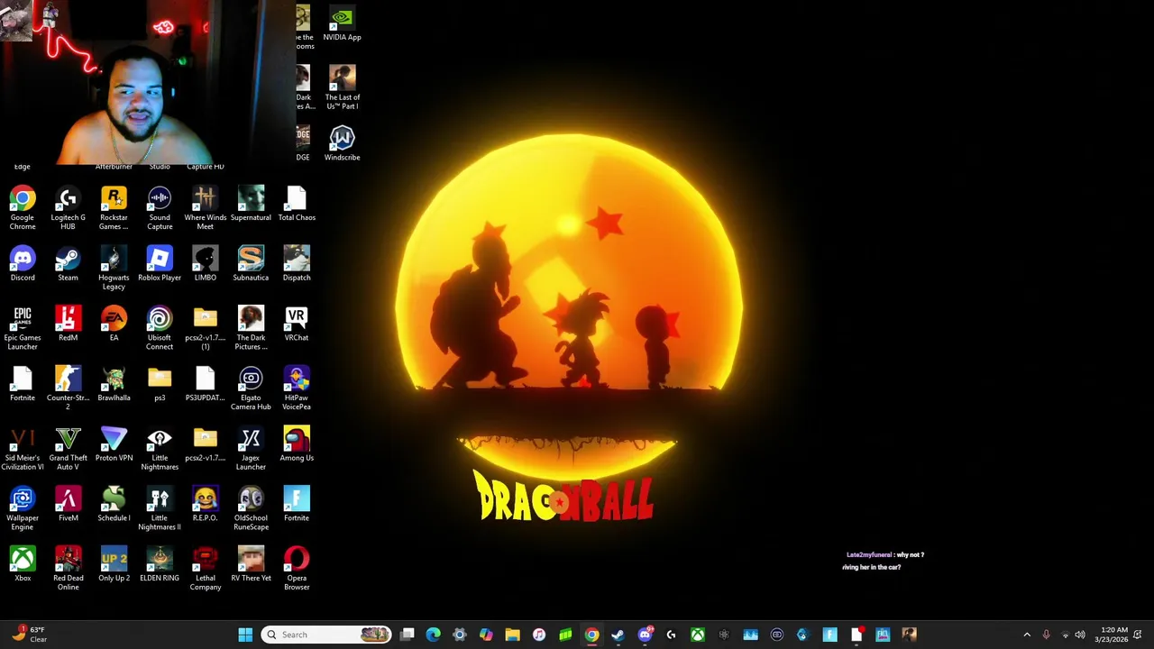Select the Red Dead Online icon

tap(68, 569)
